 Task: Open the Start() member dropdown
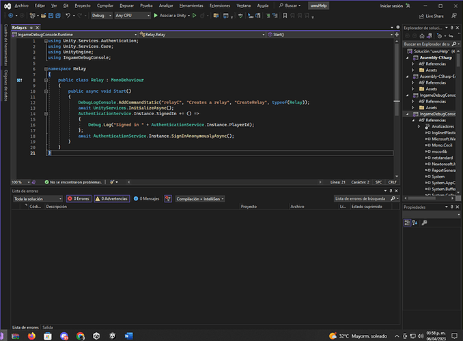pos(330,35)
